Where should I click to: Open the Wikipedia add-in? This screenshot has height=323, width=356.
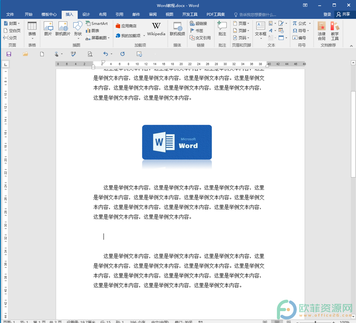click(156, 29)
